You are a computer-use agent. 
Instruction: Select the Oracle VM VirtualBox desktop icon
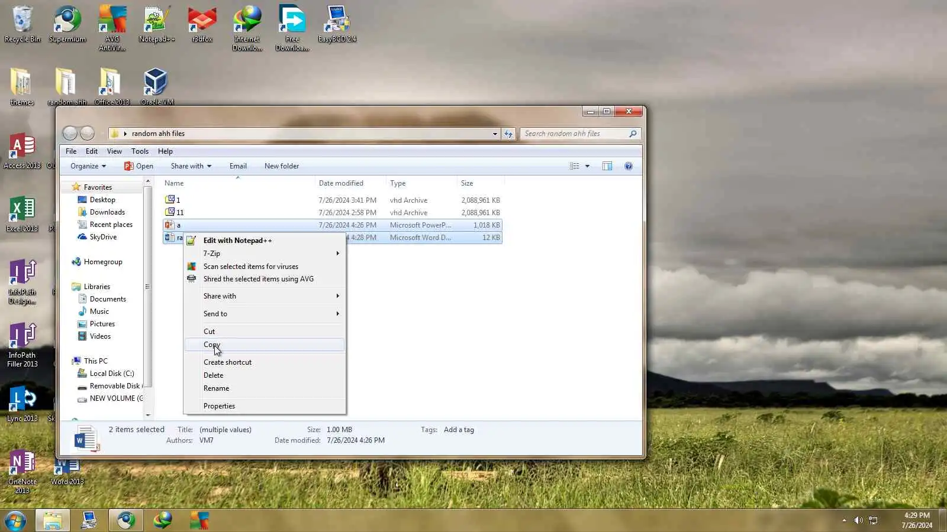tap(157, 86)
